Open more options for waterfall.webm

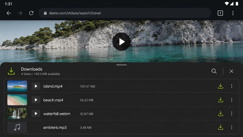231,114
